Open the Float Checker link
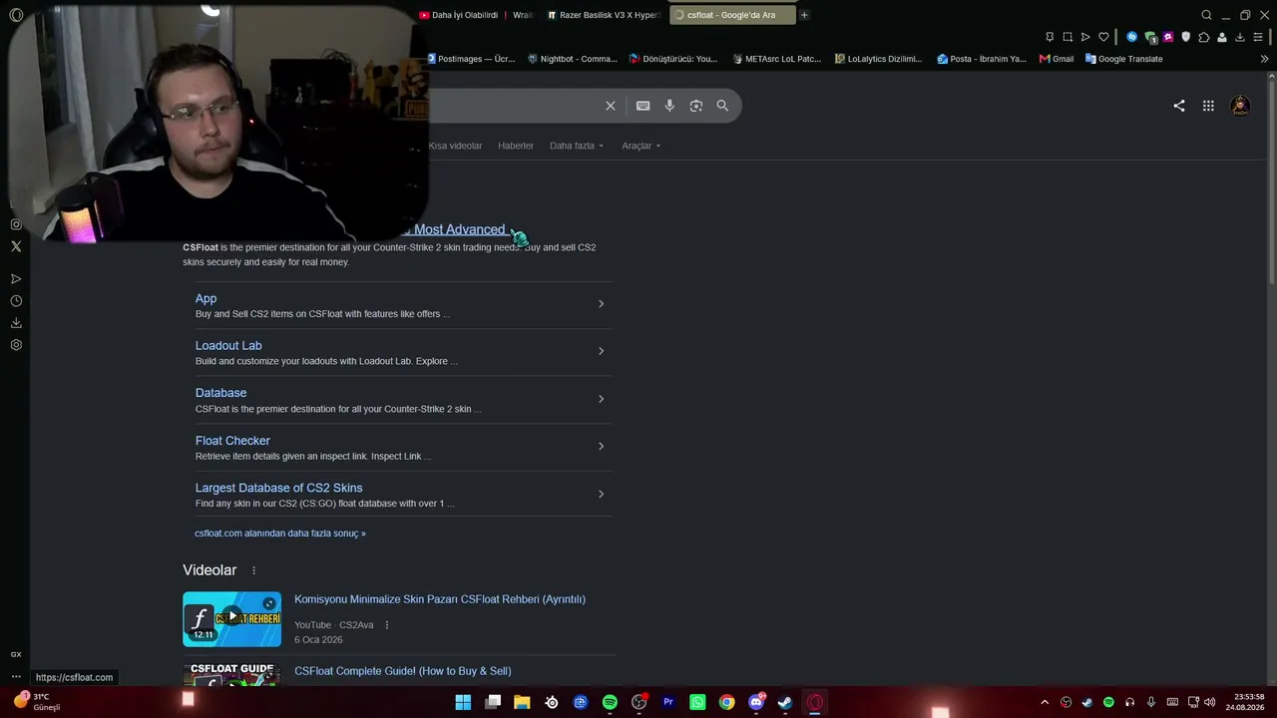Image resolution: width=1277 pixels, height=718 pixels. pos(232,441)
